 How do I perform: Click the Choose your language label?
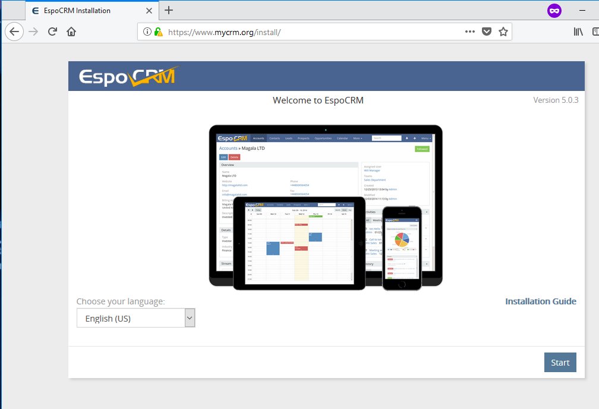(x=120, y=301)
